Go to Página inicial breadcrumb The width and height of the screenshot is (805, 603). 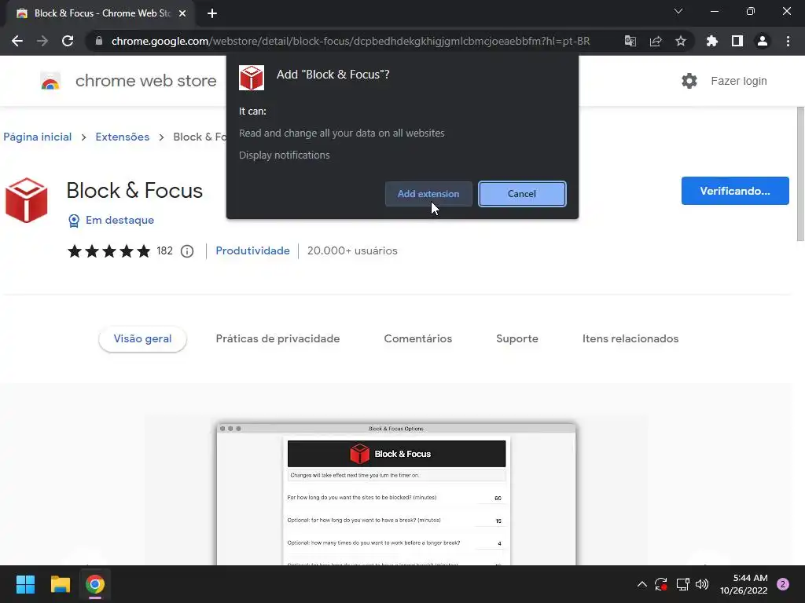coord(38,137)
